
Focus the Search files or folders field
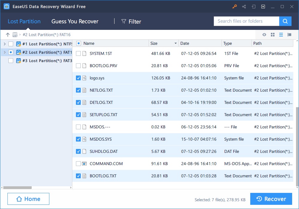coord(246,21)
